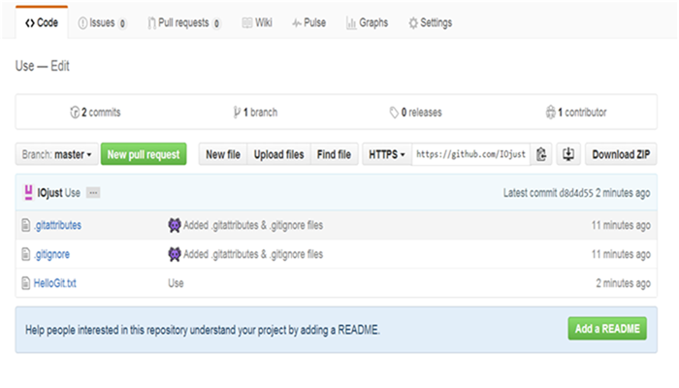
Task: Click the New pull request button
Action: 144,154
